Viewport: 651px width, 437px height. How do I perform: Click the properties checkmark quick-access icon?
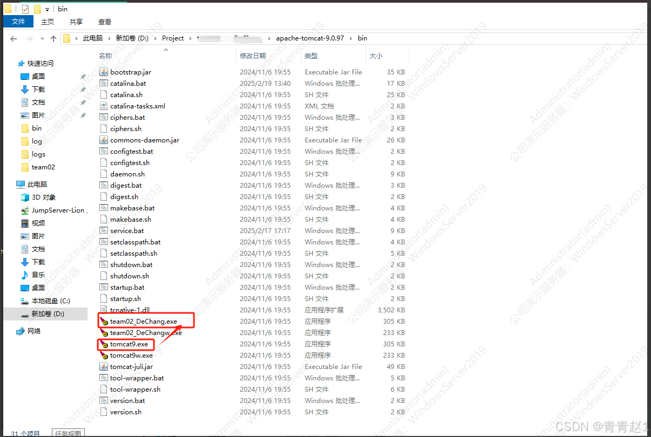pyautogui.click(x=25, y=9)
